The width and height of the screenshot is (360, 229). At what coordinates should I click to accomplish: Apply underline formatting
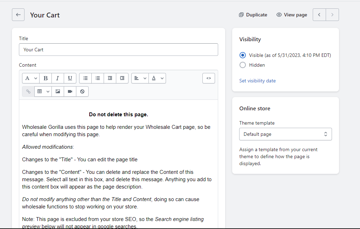click(x=70, y=78)
